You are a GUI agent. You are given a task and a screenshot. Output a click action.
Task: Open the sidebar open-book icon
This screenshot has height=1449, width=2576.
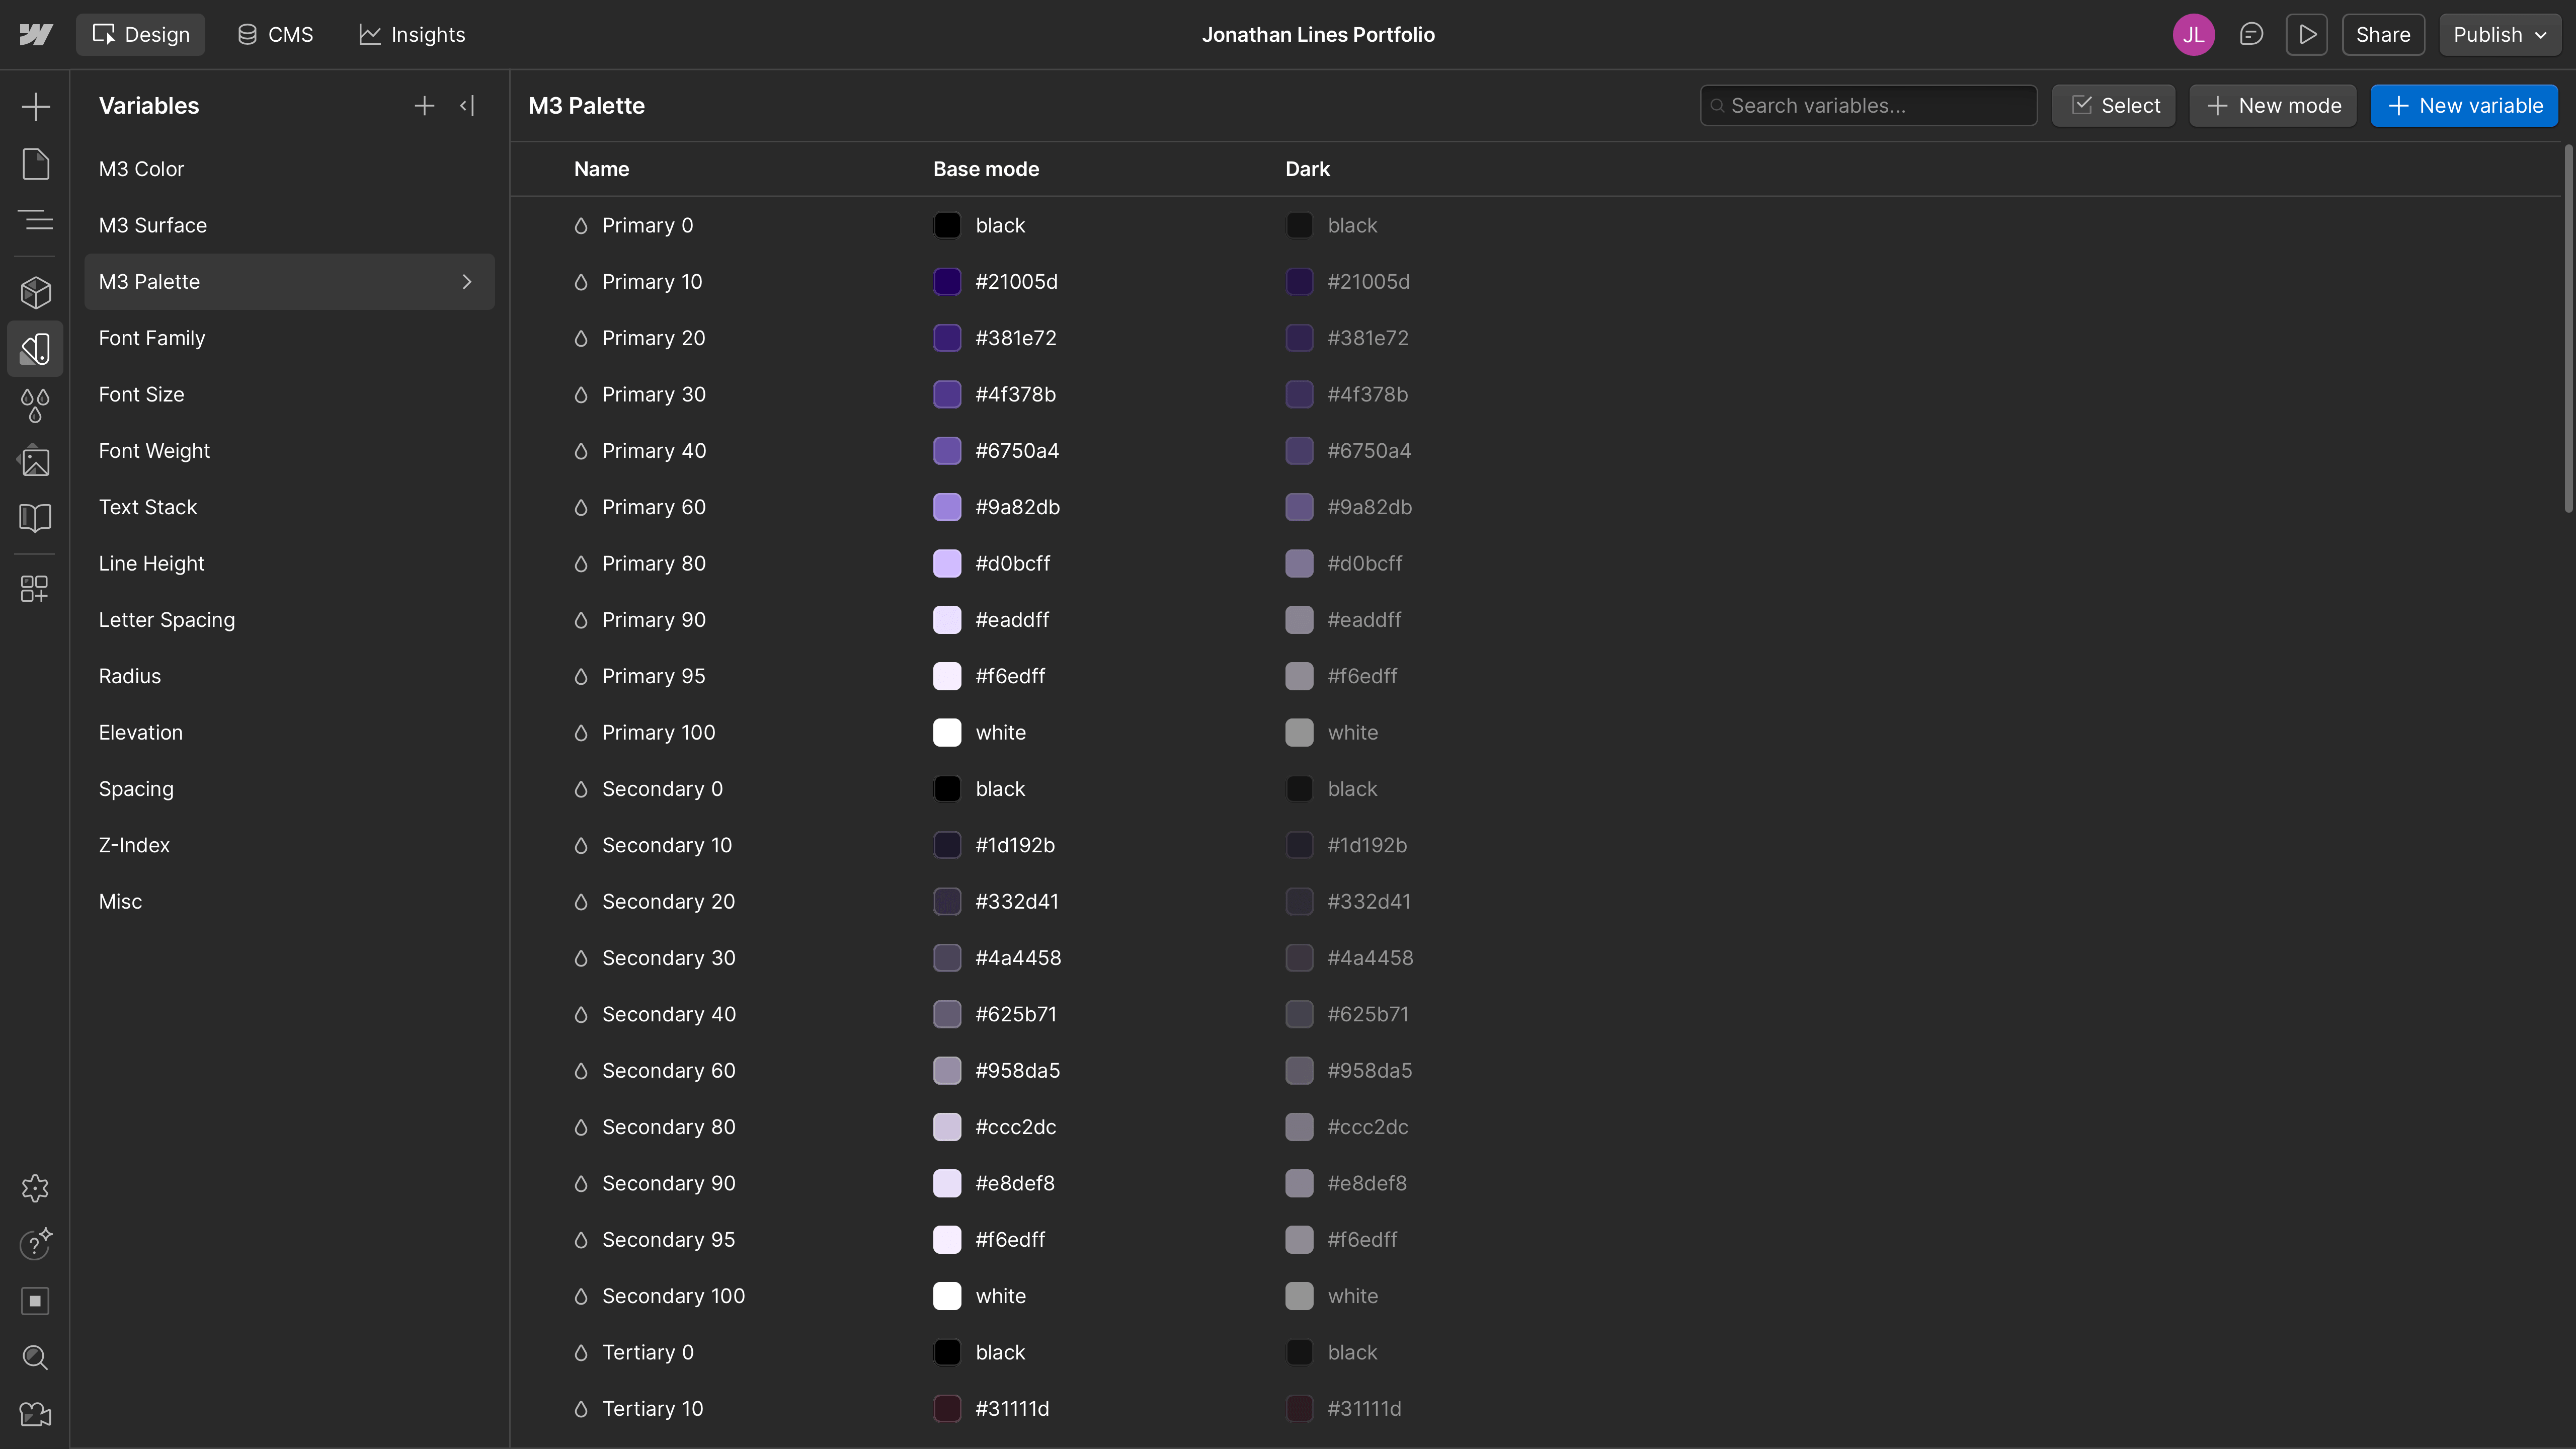pyautogui.click(x=35, y=517)
